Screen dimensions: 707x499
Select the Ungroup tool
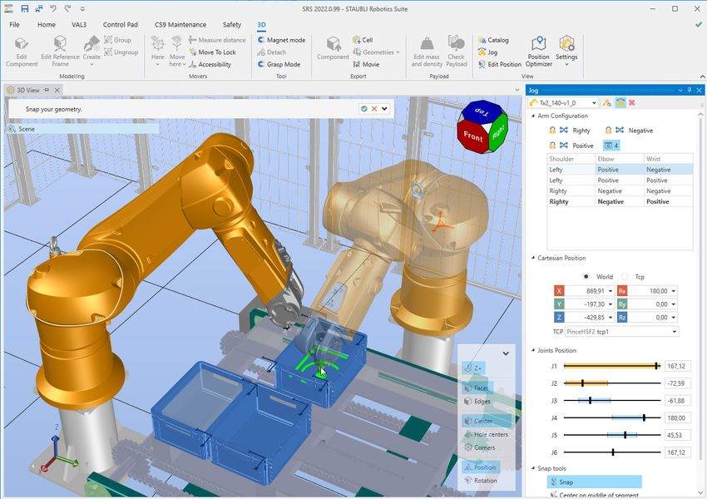coord(121,52)
